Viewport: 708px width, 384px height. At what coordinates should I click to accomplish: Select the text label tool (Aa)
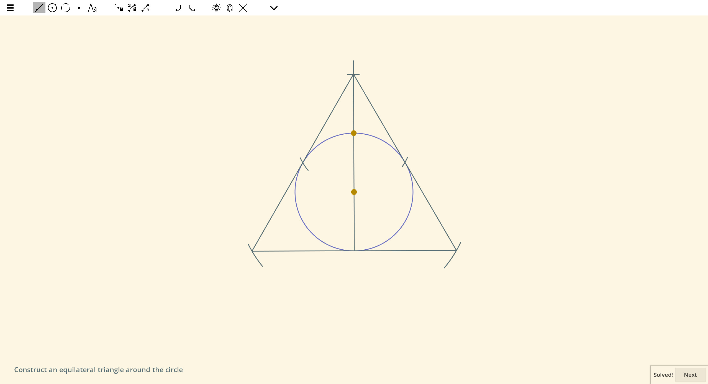92,8
